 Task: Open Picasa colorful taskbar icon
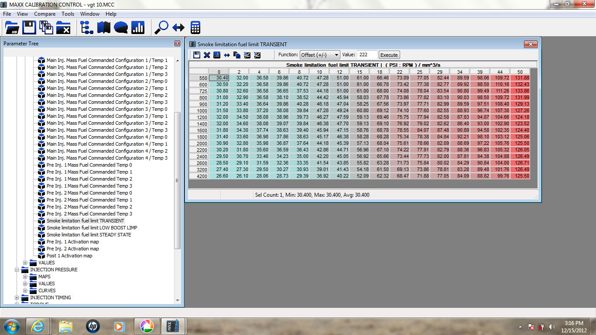click(147, 326)
